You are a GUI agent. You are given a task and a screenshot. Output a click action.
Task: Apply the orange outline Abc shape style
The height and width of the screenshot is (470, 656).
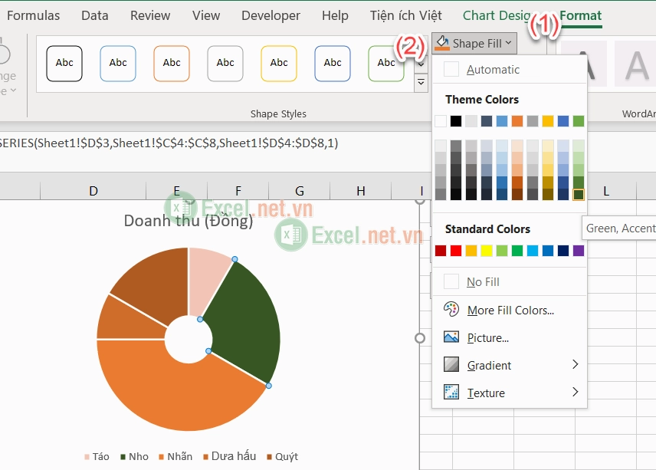click(172, 63)
